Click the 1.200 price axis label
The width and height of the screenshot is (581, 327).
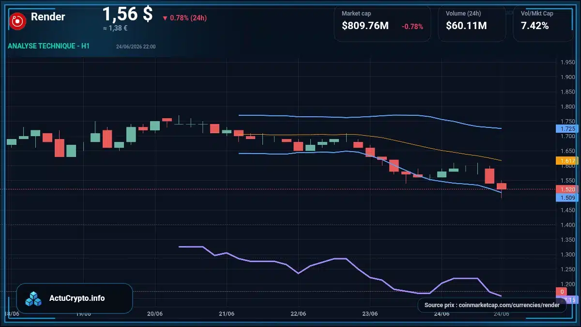567,284
